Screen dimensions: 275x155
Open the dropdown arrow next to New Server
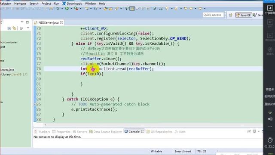tap(91, 9)
